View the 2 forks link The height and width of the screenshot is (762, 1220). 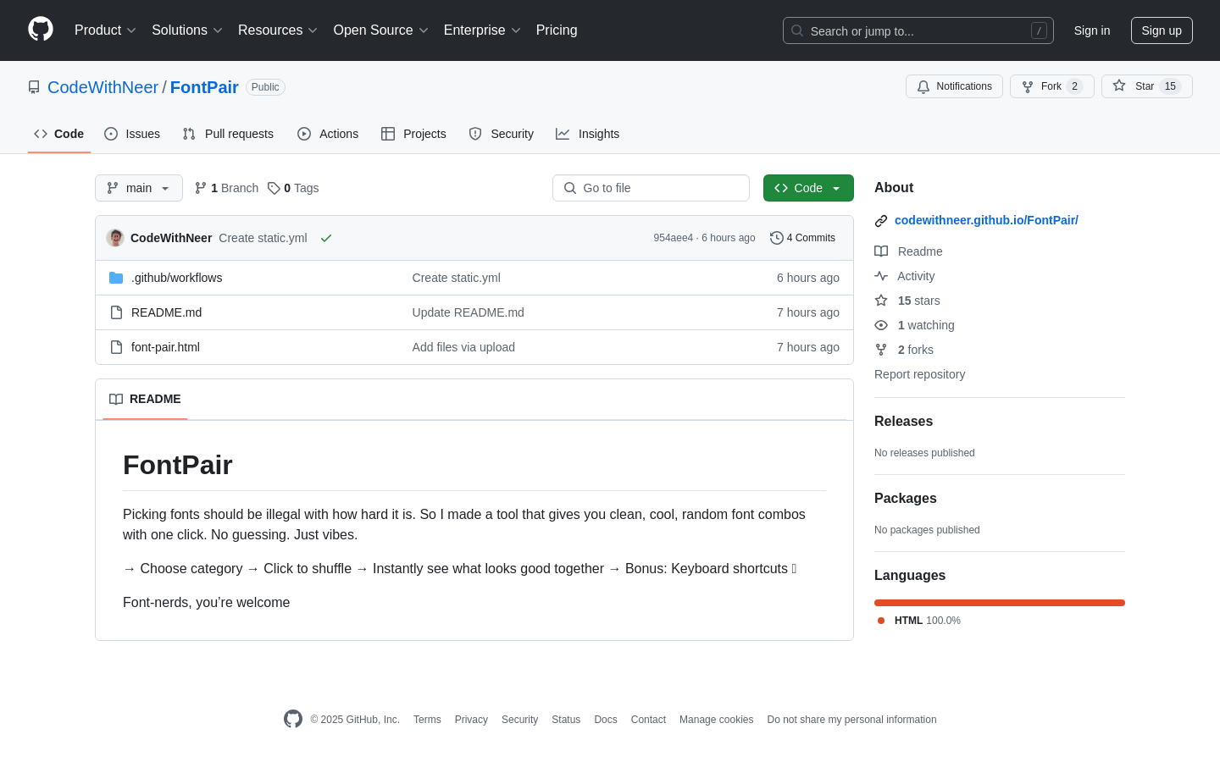tap(904, 350)
